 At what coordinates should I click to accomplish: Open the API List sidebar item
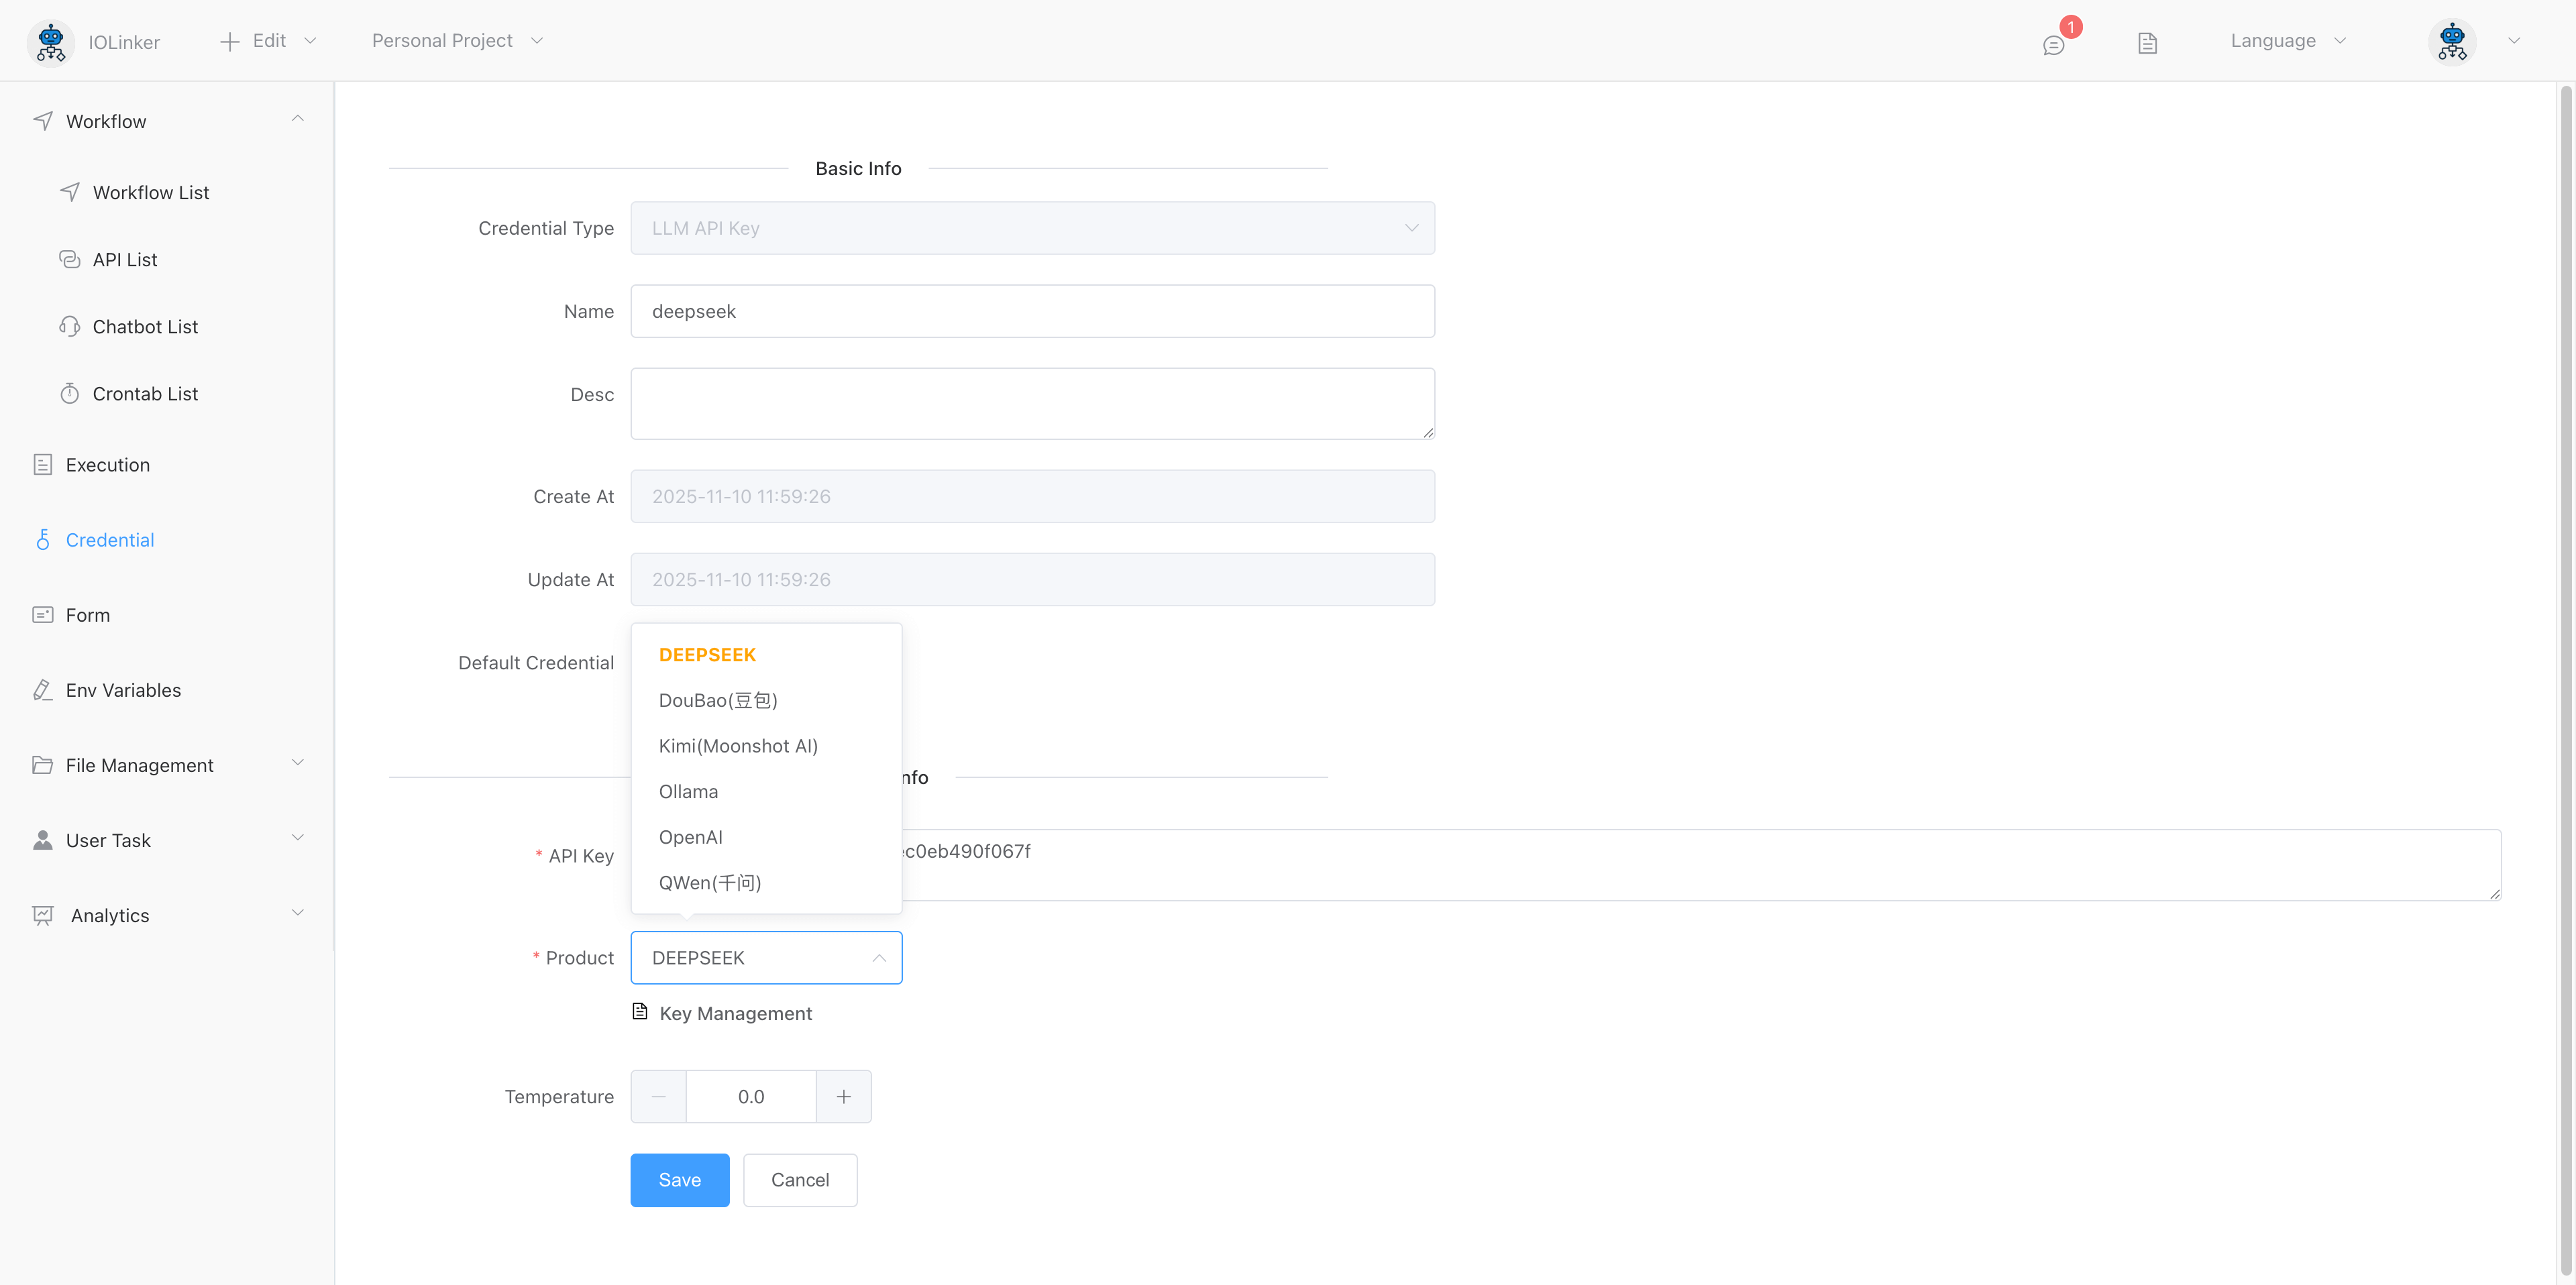tap(125, 260)
